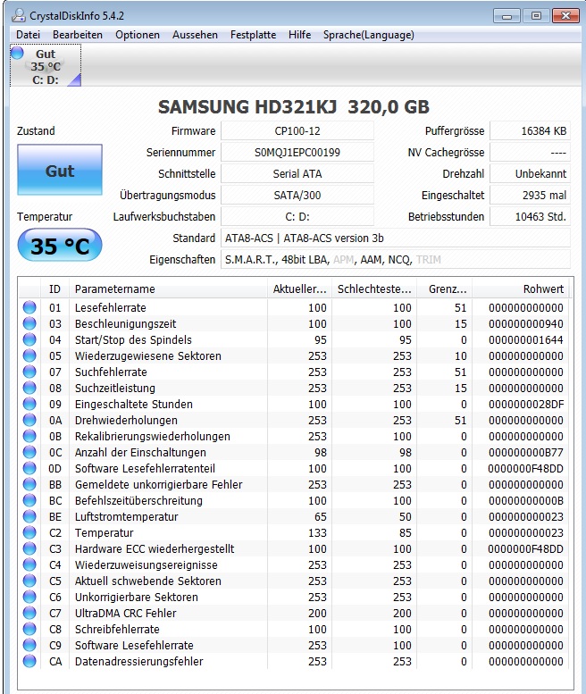Click the 35 °C temperature indicator
586x694 pixels.
click(x=60, y=246)
